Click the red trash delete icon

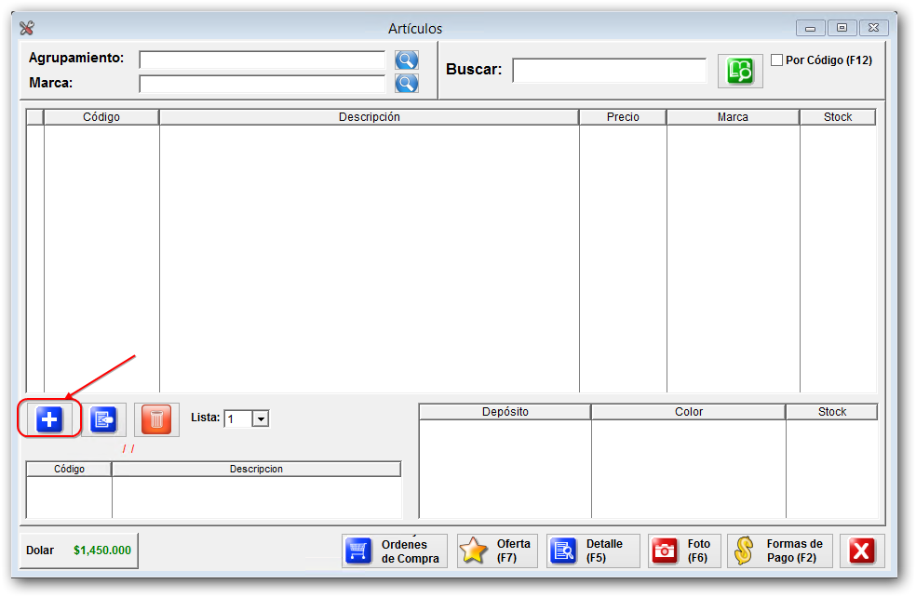156,420
